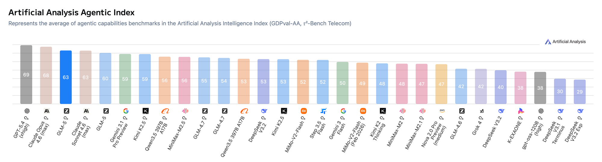The height and width of the screenshot is (162, 602).
Task: Click the Artificial Analysis Agentic Index title
Action: coord(71,13)
